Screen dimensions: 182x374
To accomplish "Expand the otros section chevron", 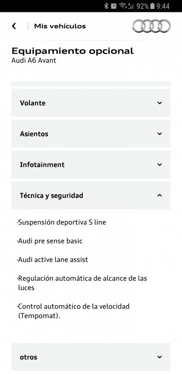I will [160, 357].
